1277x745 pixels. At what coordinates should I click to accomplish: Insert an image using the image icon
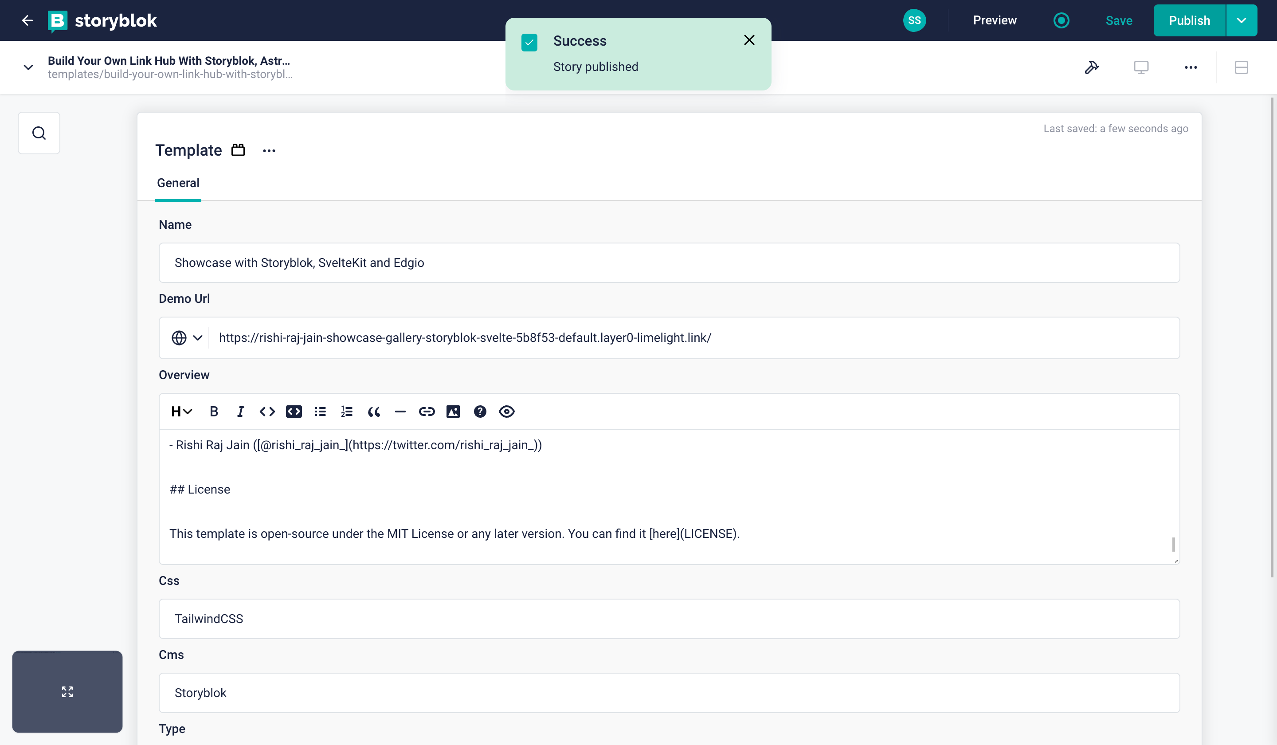[x=453, y=412]
